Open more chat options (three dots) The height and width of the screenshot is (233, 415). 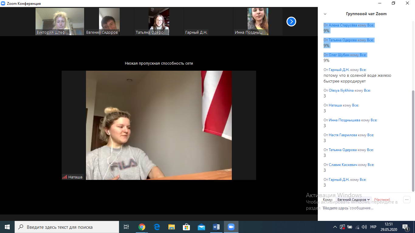406,200
